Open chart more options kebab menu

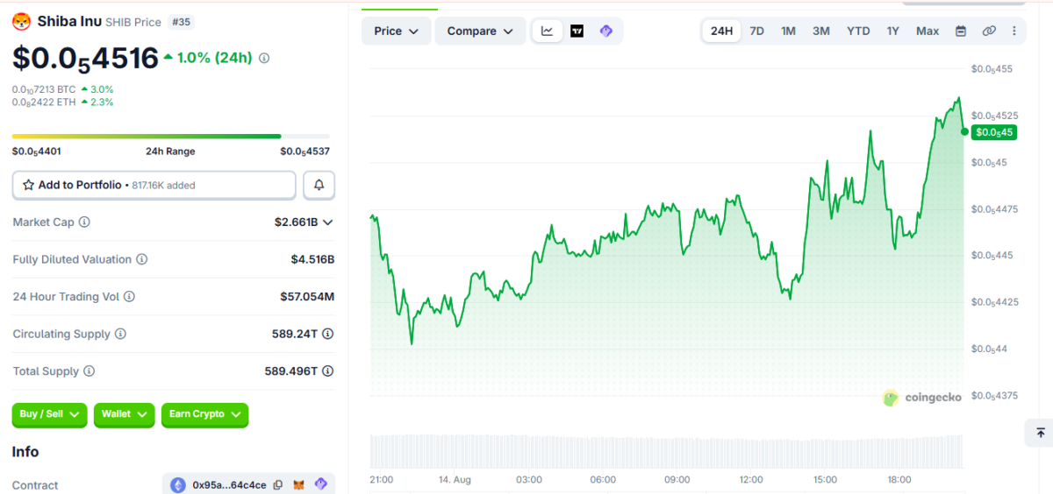point(1014,31)
